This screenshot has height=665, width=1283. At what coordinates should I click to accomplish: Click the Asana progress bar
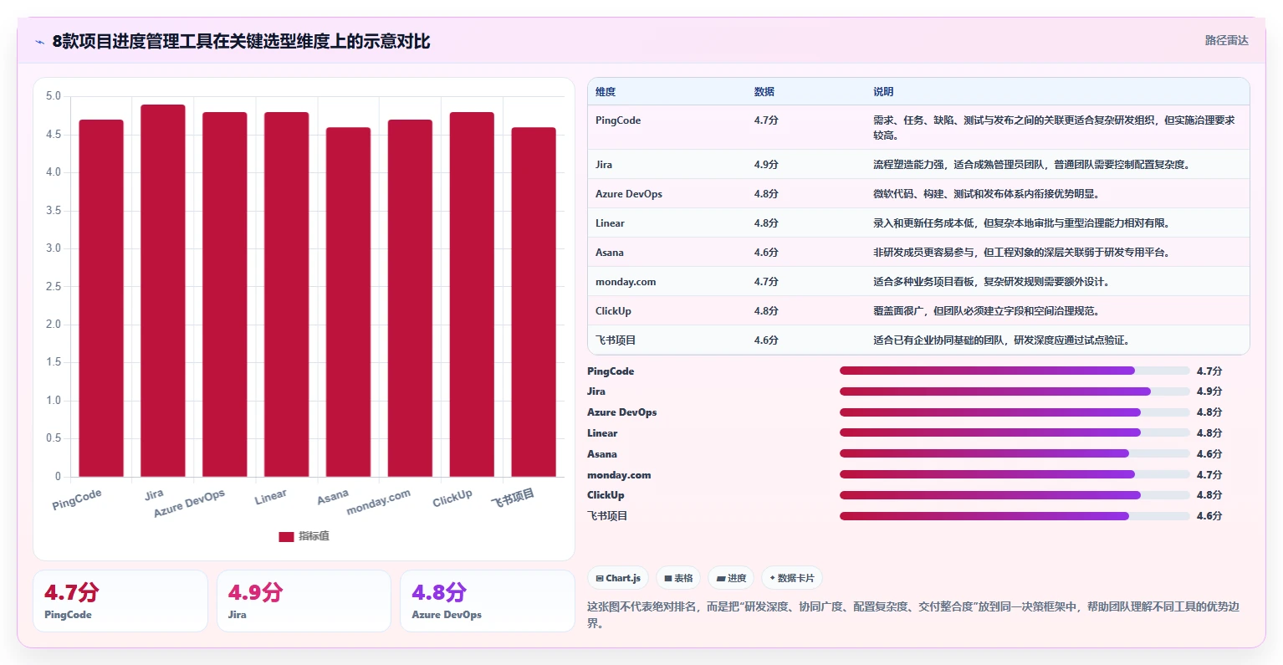click(1015, 453)
